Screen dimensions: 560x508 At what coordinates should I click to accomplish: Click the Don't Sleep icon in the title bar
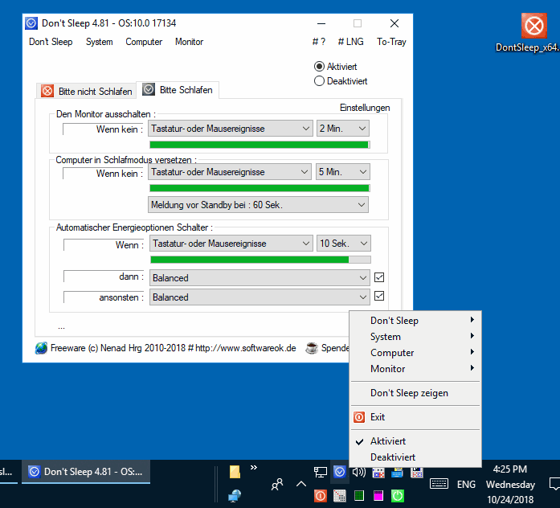(31, 23)
